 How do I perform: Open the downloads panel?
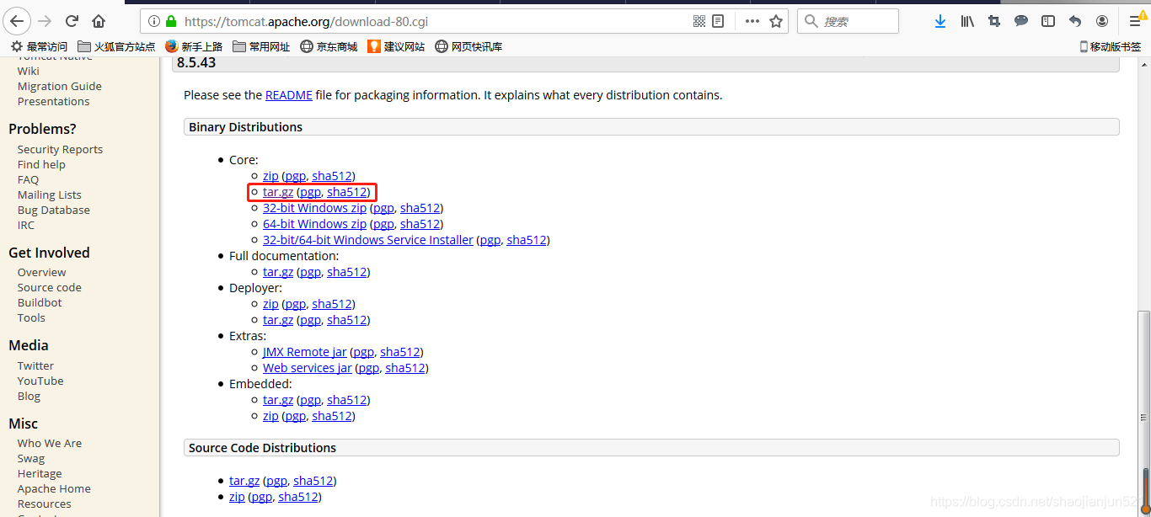[x=940, y=21]
